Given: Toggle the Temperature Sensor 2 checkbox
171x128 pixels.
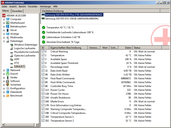Looking at the screenshot, I should 43,120.
